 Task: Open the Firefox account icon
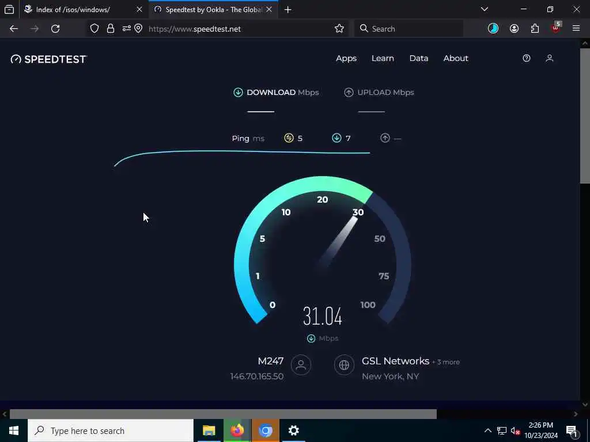[514, 29]
